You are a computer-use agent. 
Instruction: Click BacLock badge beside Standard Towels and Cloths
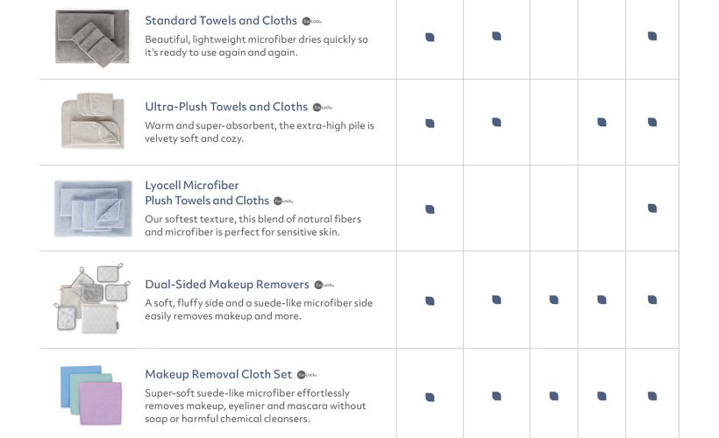[312, 21]
